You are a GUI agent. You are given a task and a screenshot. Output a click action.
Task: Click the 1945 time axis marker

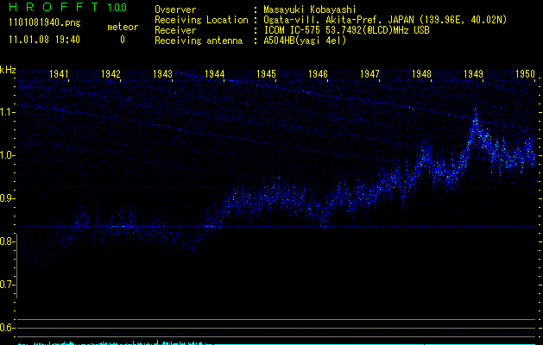point(266,74)
